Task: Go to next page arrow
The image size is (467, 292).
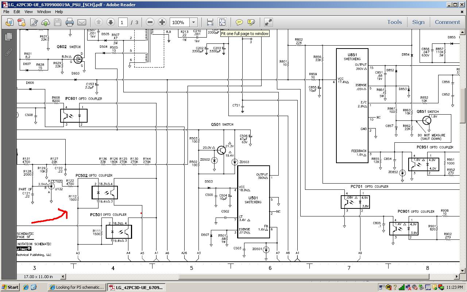Action: coord(111,22)
